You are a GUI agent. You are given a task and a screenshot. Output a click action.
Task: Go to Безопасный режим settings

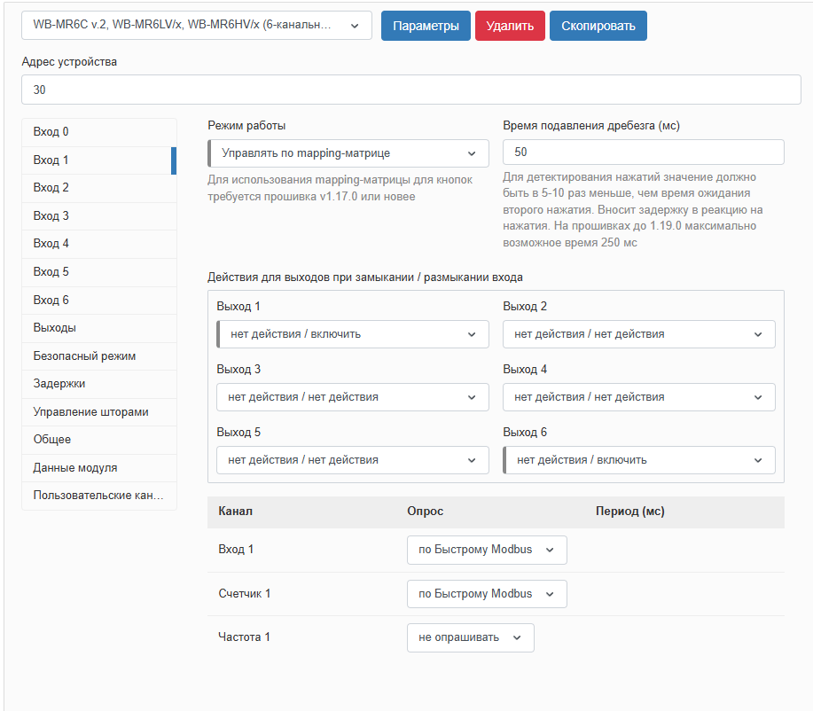coord(98,356)
